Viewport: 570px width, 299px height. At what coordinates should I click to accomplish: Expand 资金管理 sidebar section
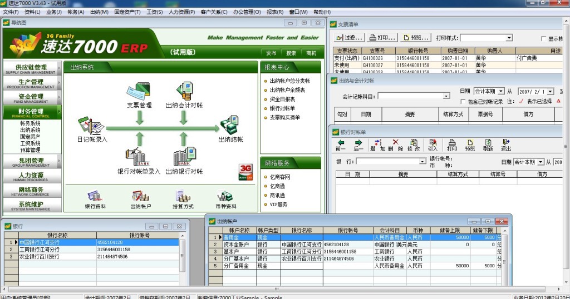[x=32, y=98]
